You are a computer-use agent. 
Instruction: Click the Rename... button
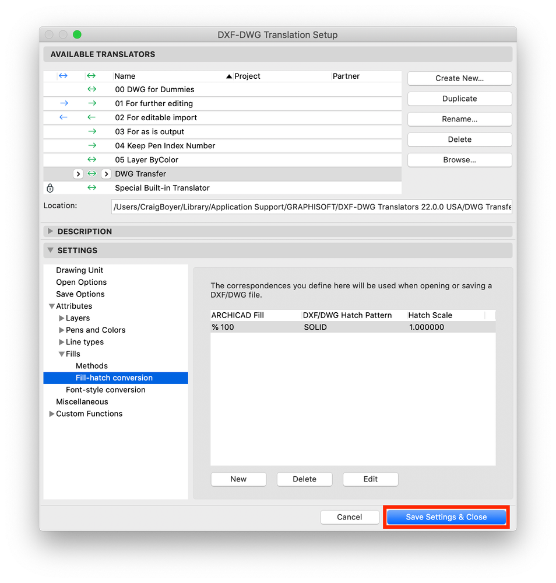tap(459, 120)
